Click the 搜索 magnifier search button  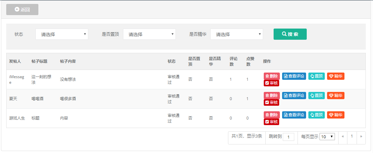click(290, 34)
